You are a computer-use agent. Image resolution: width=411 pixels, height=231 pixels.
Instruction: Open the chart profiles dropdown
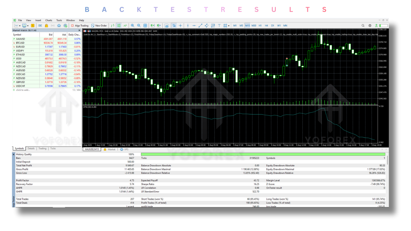tap(28, 26)
